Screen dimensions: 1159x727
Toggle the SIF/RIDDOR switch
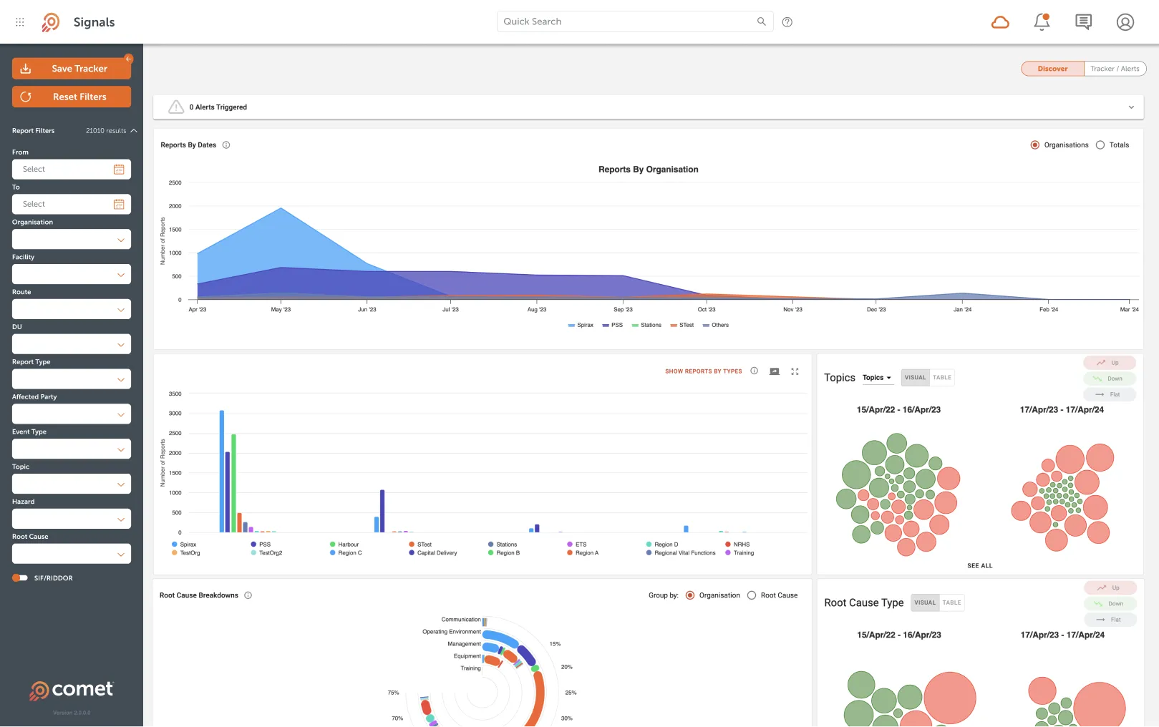point(20,578)
